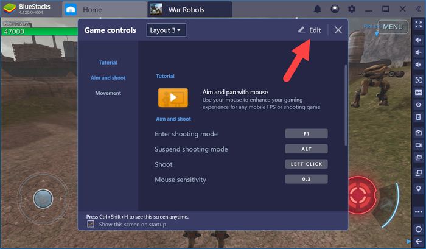
Task: Click the fullscreen expand icon
Action: [x=419, y=24]
